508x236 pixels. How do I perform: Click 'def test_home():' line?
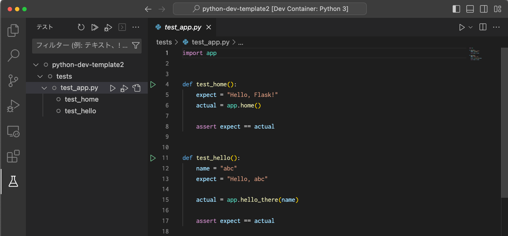coord(210,84)
